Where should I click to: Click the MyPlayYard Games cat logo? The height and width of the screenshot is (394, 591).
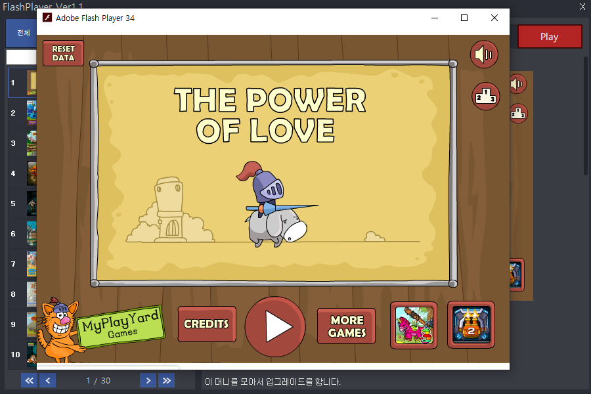point(102,330)
